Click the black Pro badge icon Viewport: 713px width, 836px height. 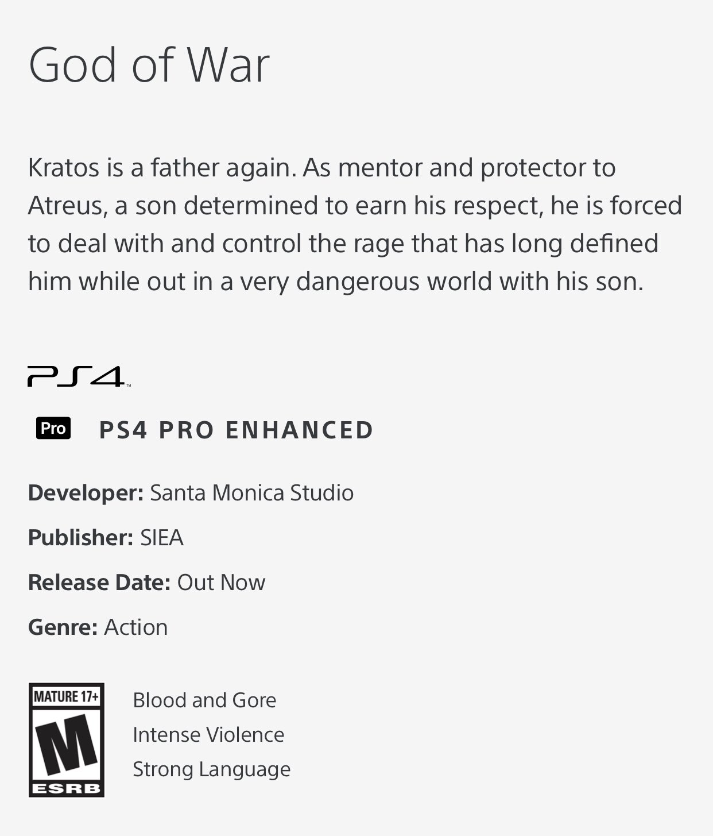point(53,429)
